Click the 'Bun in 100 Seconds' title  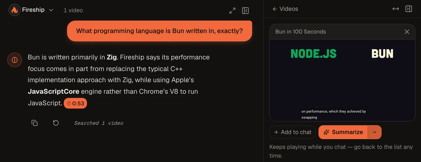coord(301,32)
